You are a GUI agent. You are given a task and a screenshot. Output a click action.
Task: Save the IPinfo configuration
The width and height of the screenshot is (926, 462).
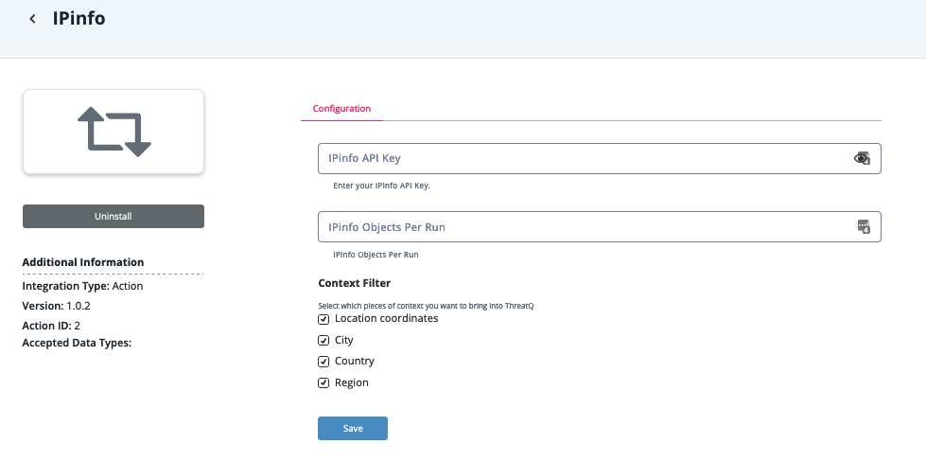353,428
